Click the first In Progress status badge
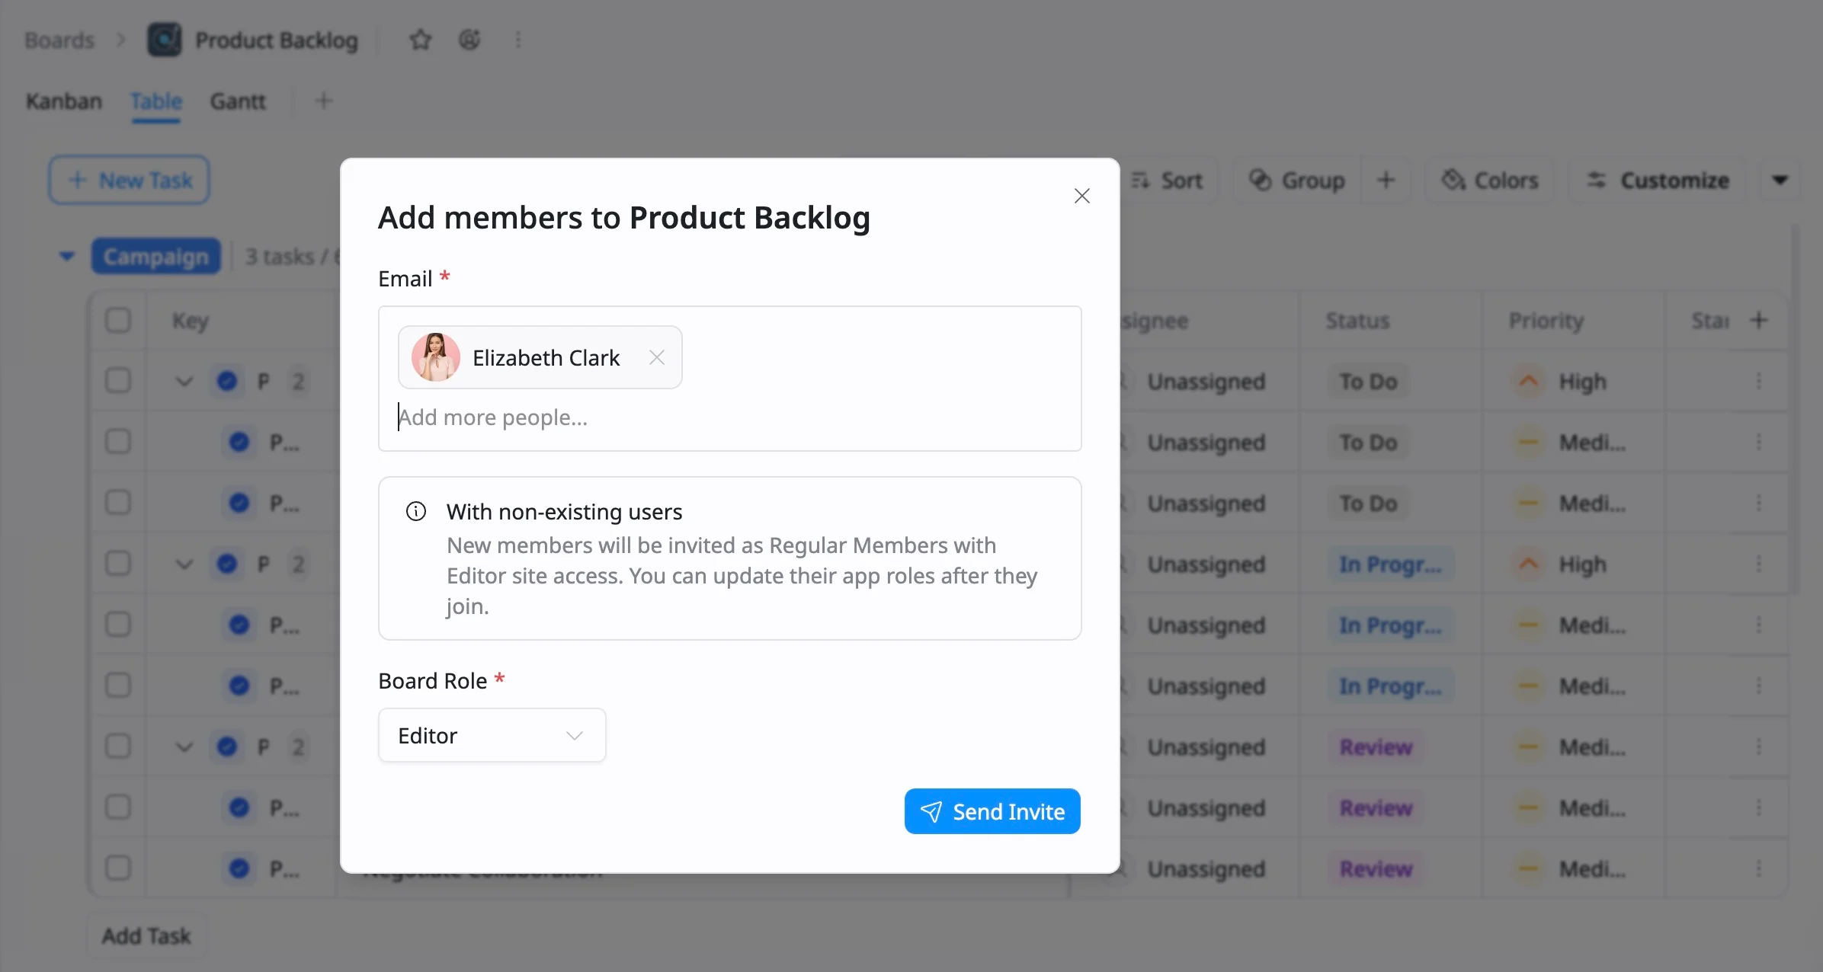 pos(1391,564)
